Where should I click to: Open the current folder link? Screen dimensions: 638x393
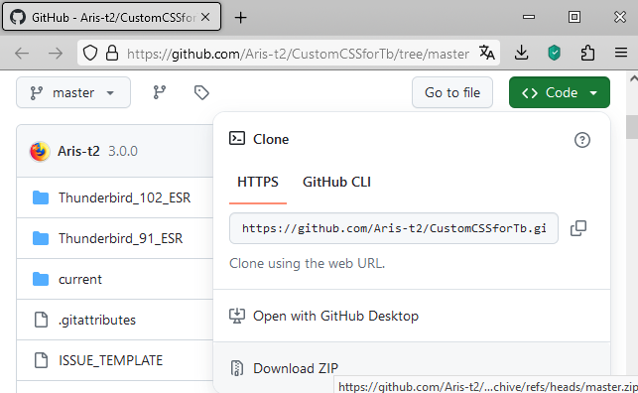coord(80,280)
